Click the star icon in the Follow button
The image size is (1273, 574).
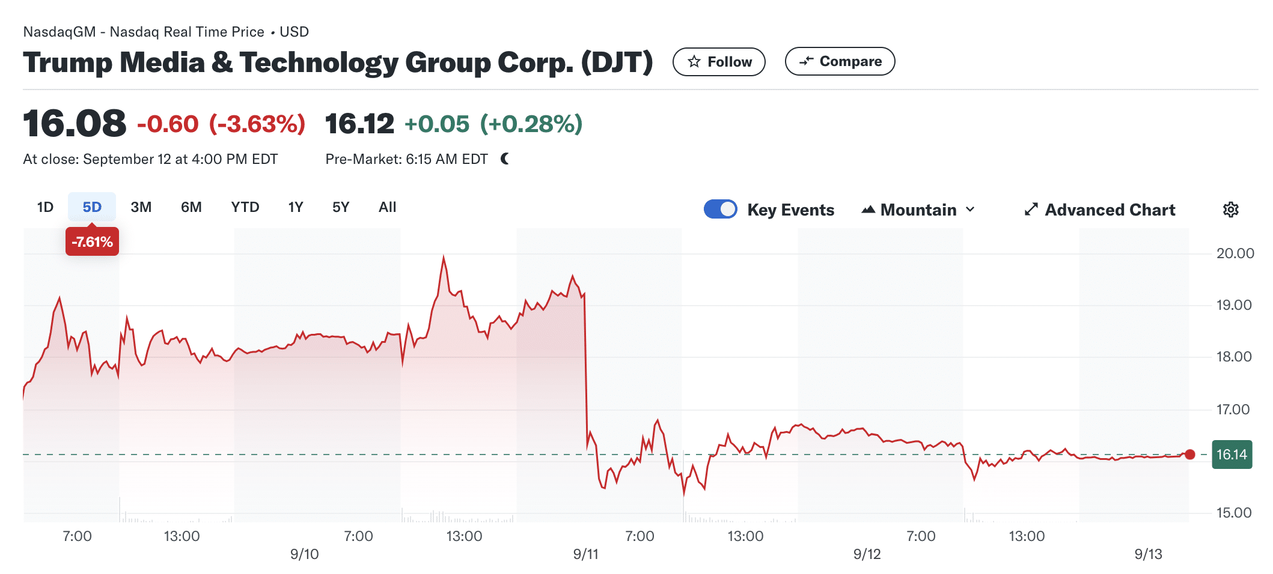(x=694, y=62)
